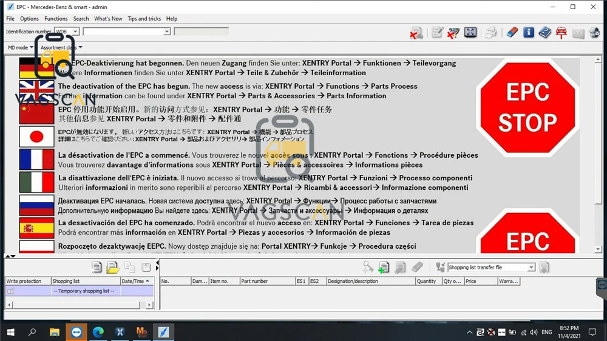Click the clear filter icon with red X
Viewport: 607px width, 341px height.
[x=453, y=33]
